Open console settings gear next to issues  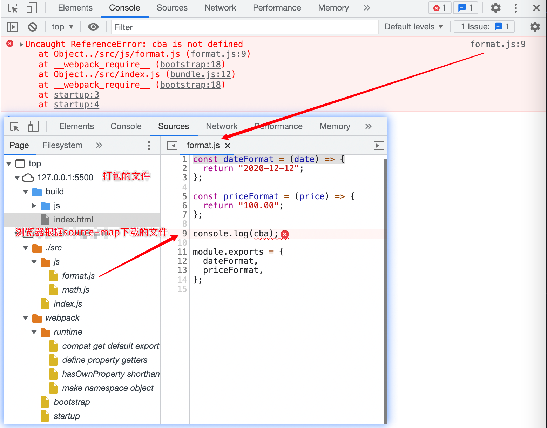(535, 27)
